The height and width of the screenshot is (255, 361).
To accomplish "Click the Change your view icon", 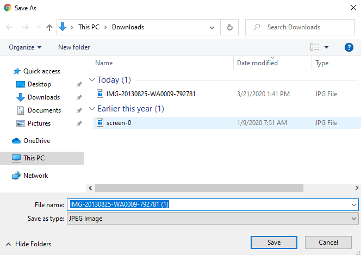I will pyautogui.click(x=314, y=47).
